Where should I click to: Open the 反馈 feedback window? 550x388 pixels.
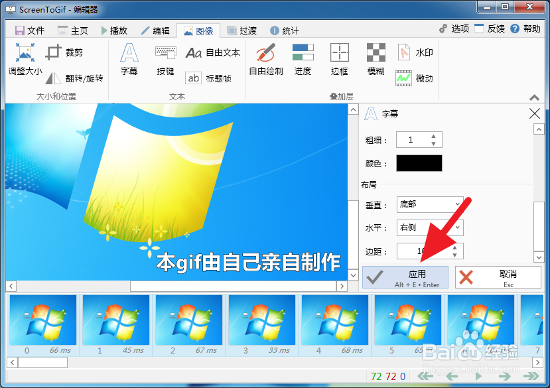(490, 29)
